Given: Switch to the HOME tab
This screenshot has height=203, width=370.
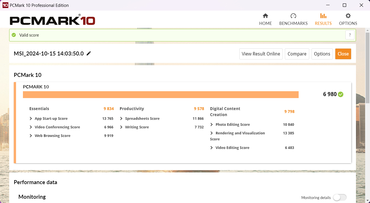Looking at the screenshot, I should [265, 19].
